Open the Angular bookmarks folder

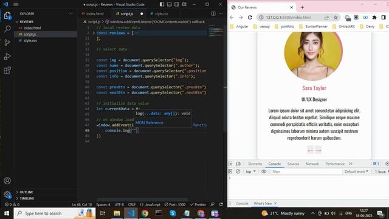tap(239, 27)
